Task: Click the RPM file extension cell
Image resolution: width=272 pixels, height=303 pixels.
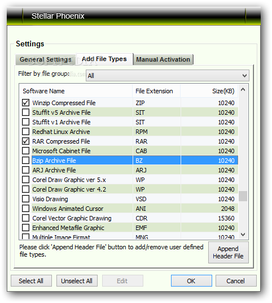Action: (142, 132)
